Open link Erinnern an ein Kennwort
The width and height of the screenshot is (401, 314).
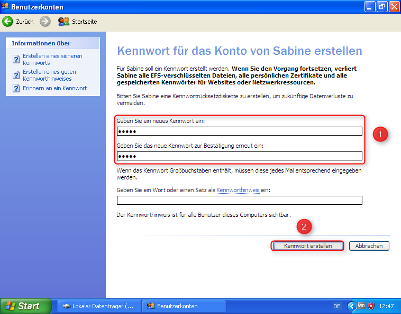pos(54,88)
